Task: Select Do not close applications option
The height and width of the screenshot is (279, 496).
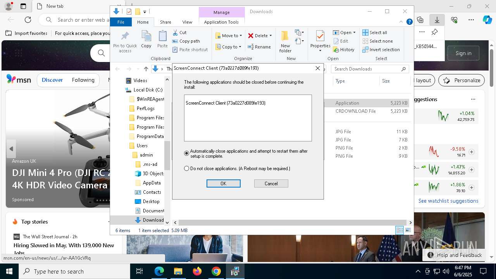Action: pyautogui.click(x=186, y=169)
